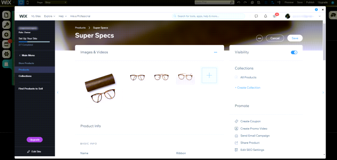Open the gear icon in editor sidebar
Screen dimensions: 337x160
click(6, 54)
